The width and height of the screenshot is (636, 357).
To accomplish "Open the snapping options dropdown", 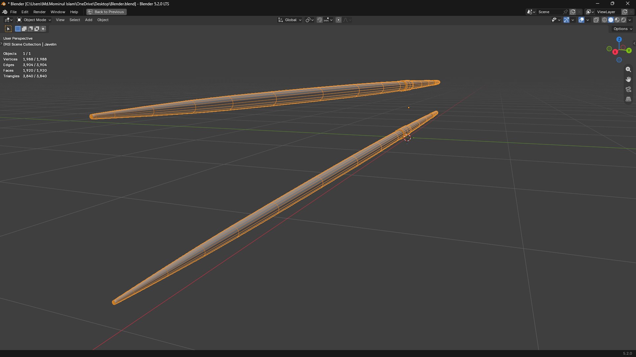I will click(x=328, y=20).
